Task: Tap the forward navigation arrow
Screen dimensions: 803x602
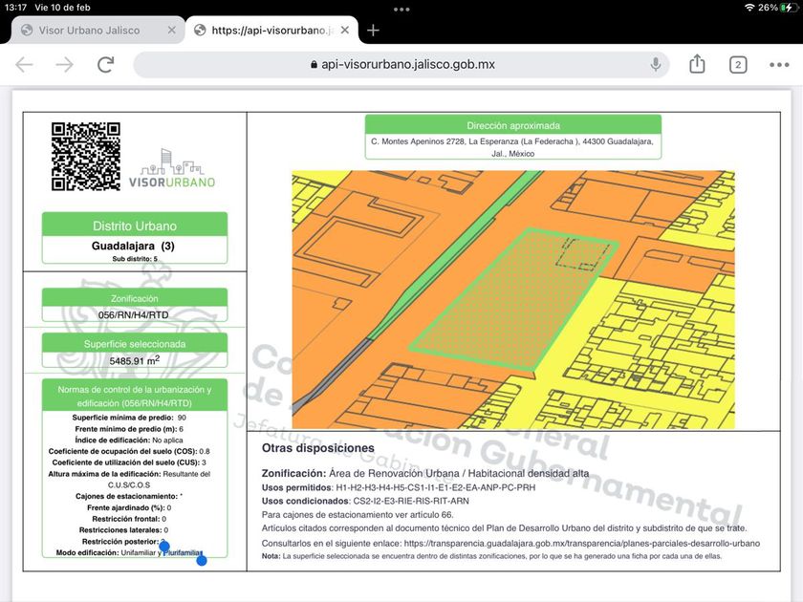Action: 64,64
